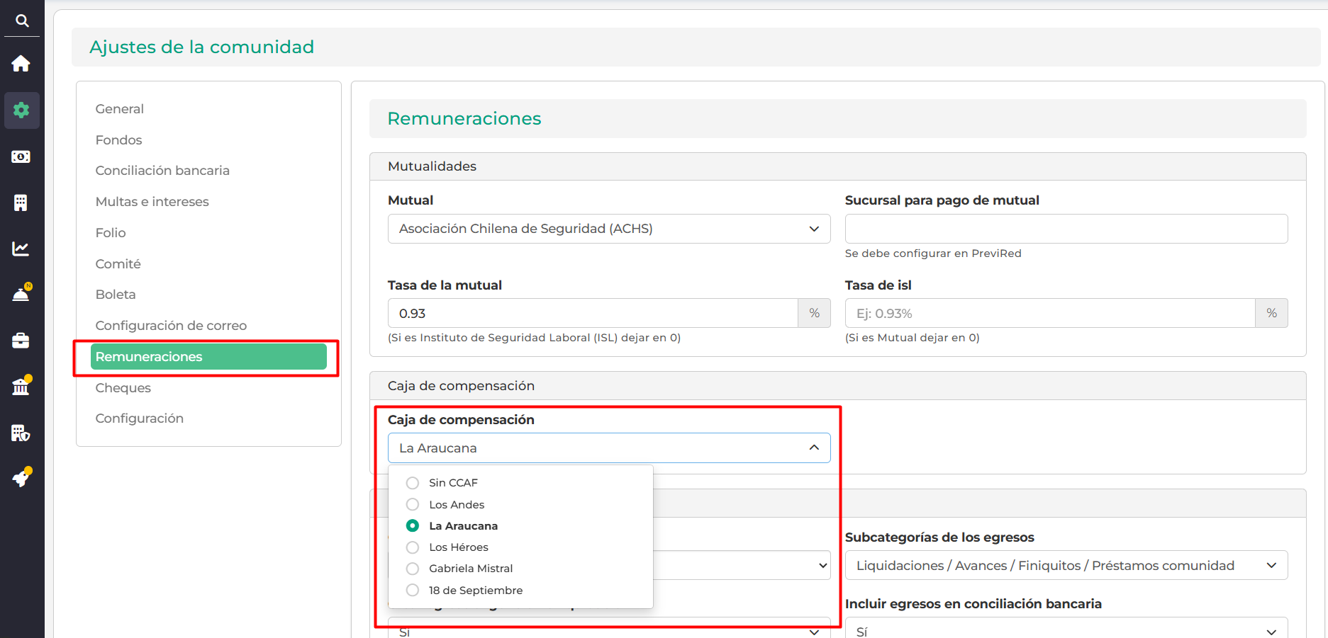Open the settings gear icon in sidebar
Image resolution: width=1328 pixels, height=638 pixels.
[x=21, y=110]
